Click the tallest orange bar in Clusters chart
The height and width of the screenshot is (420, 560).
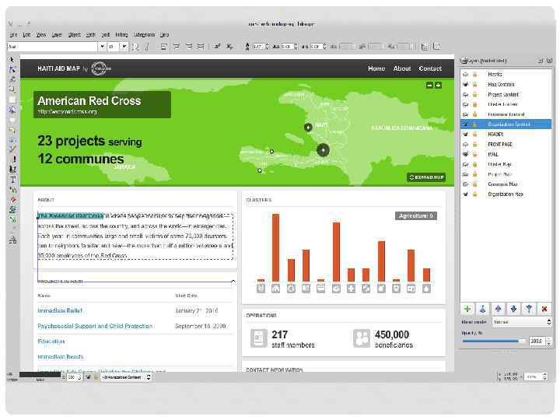click(x=275, y=248)
